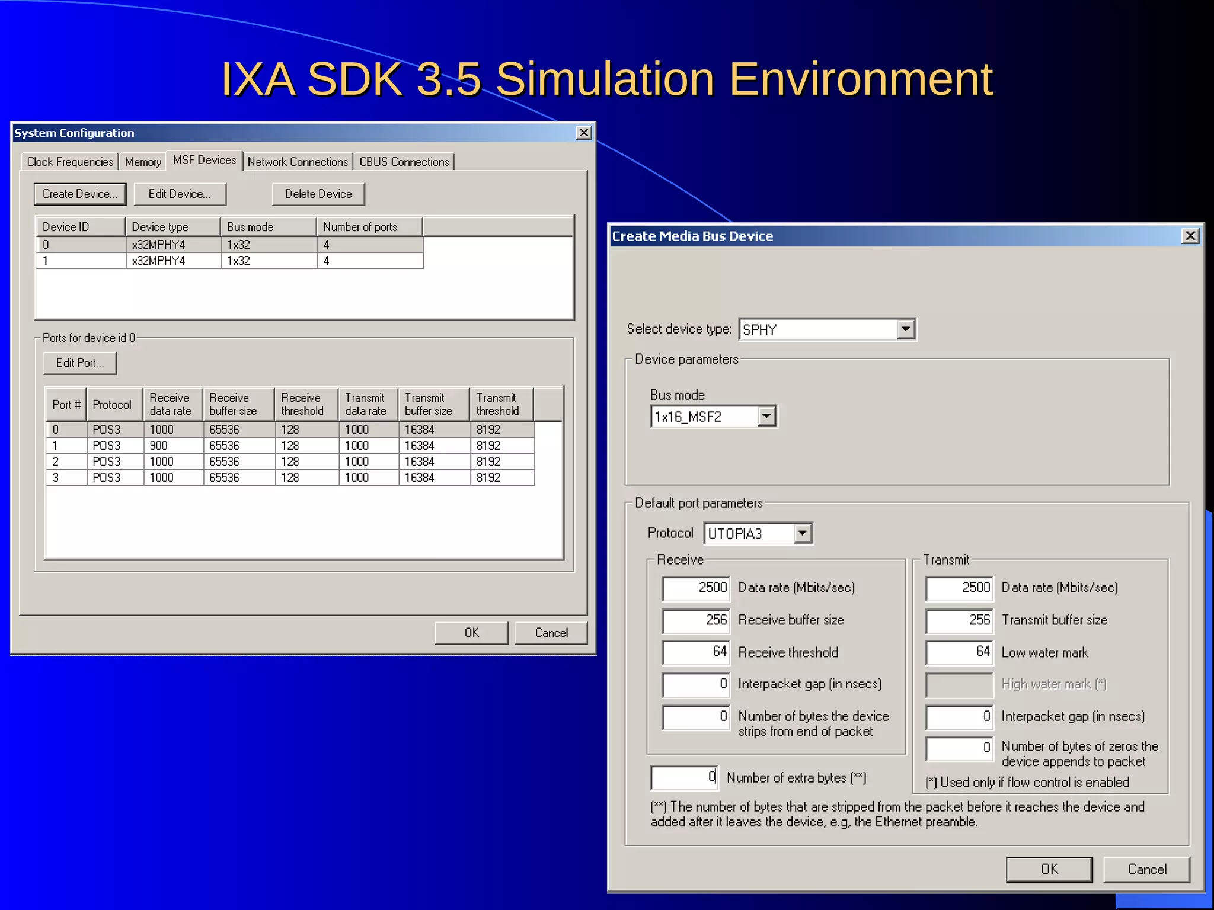Viewport: 1214px width, 910px height.
Task: Select port 2 row in ports table
Action: 290,462
